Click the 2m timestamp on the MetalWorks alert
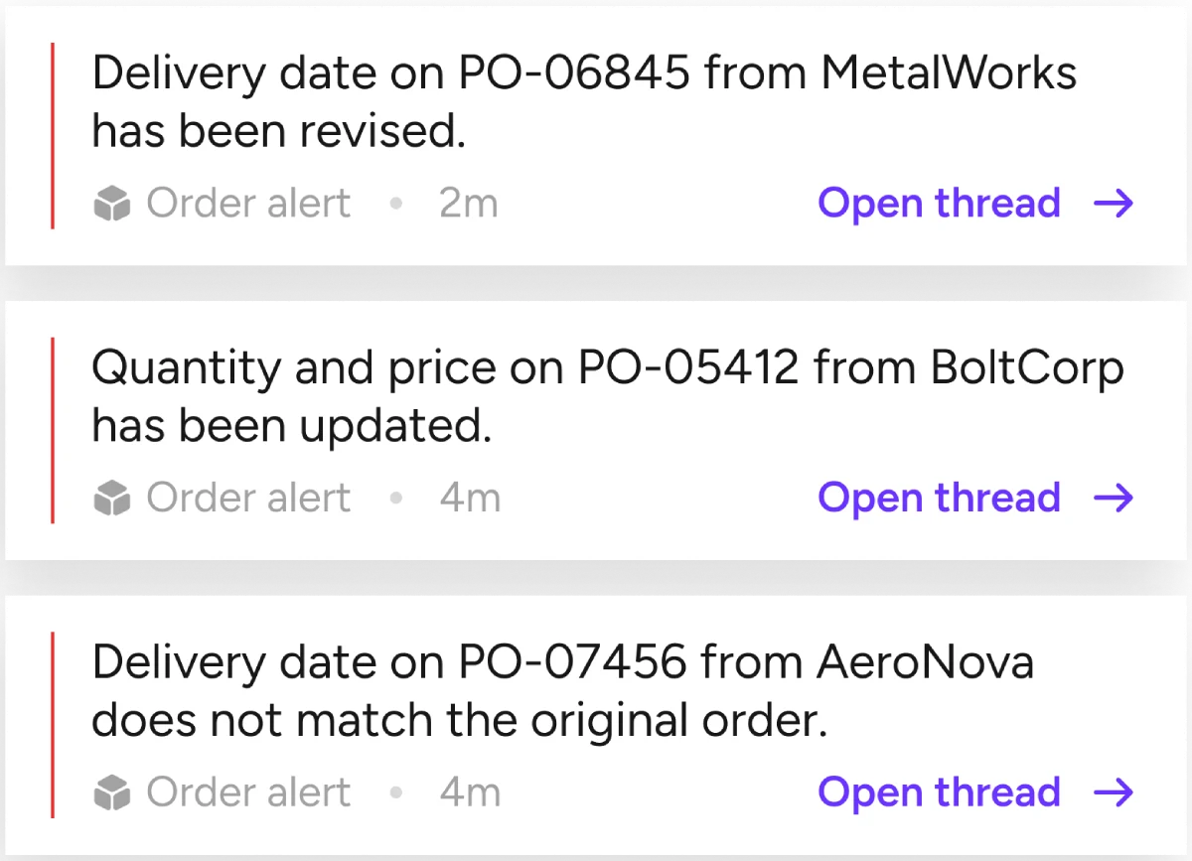Screen dimensions: 1192x861 468,205
